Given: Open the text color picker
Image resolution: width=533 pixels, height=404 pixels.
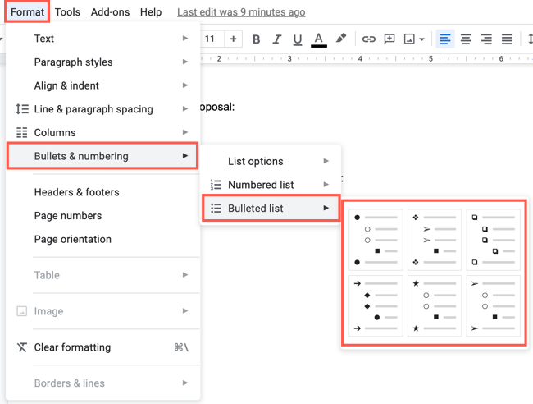Looking at the screenshot, I should [319, 39].
